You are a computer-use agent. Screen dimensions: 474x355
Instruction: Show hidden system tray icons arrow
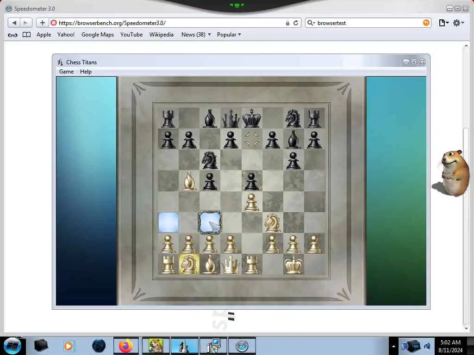tap(393, 346)
